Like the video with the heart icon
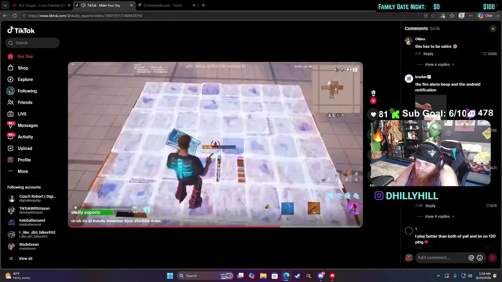This screenshot has width=502, height=282. pyautogui.click(x=373, y=114)
